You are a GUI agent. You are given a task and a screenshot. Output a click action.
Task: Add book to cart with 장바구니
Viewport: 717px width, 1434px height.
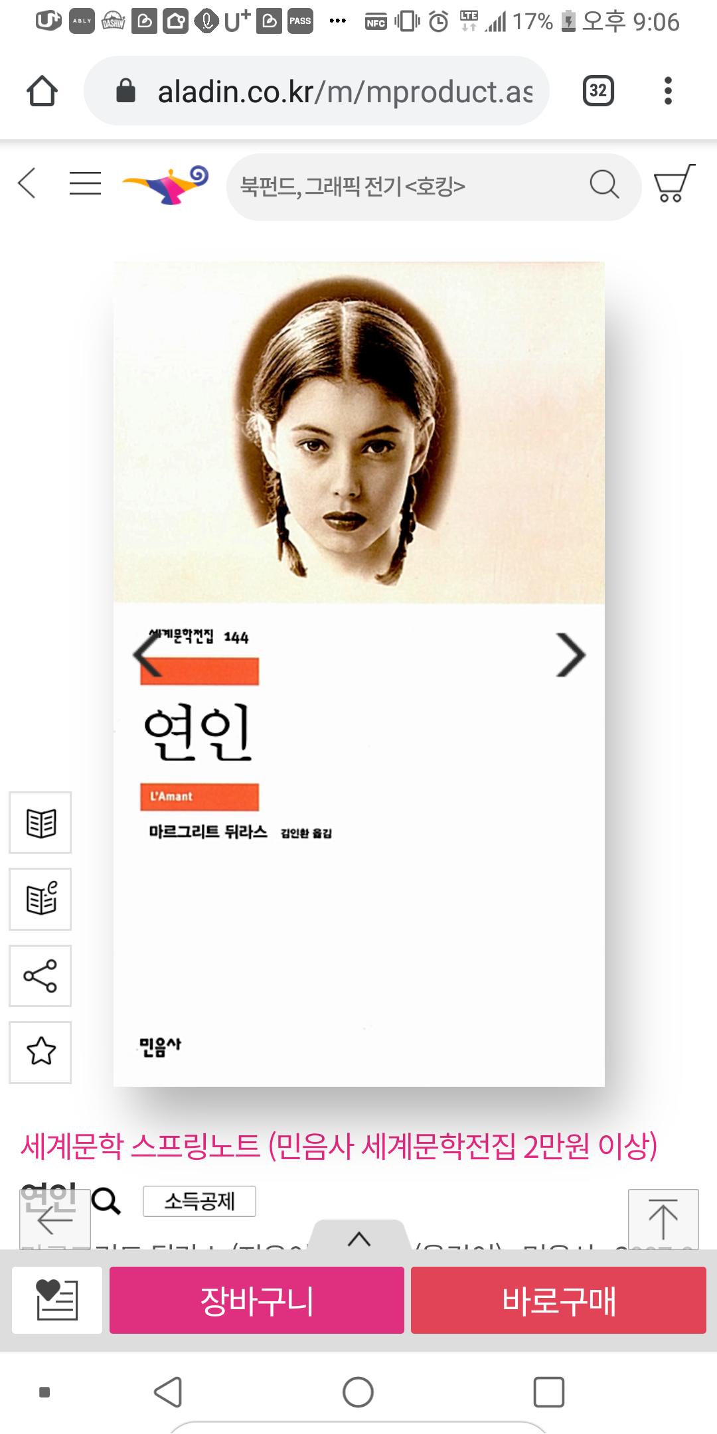click(x=257, y=1300)
